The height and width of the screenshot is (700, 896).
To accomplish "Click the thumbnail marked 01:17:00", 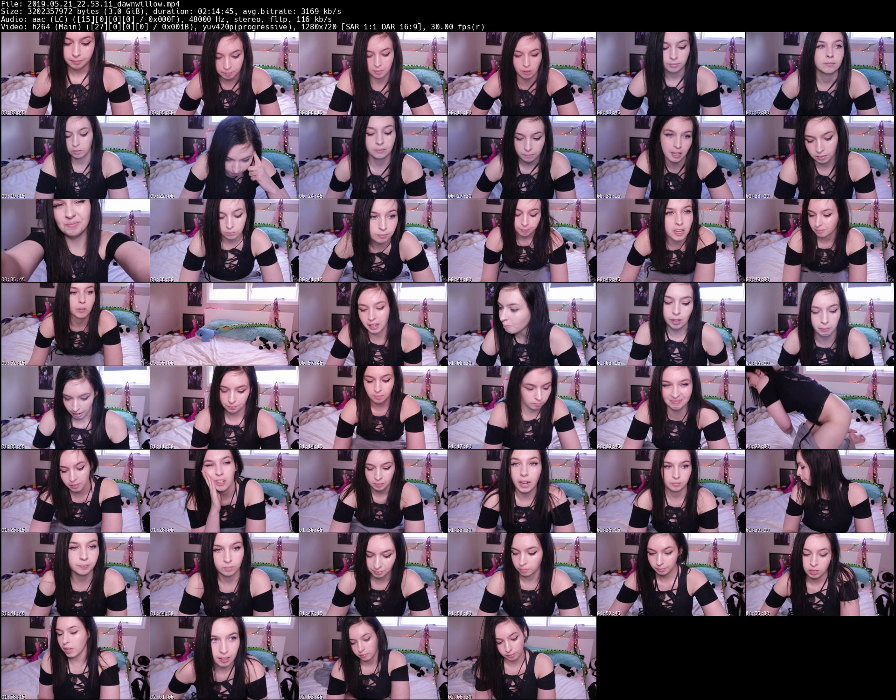I will (x=522, y=408).
